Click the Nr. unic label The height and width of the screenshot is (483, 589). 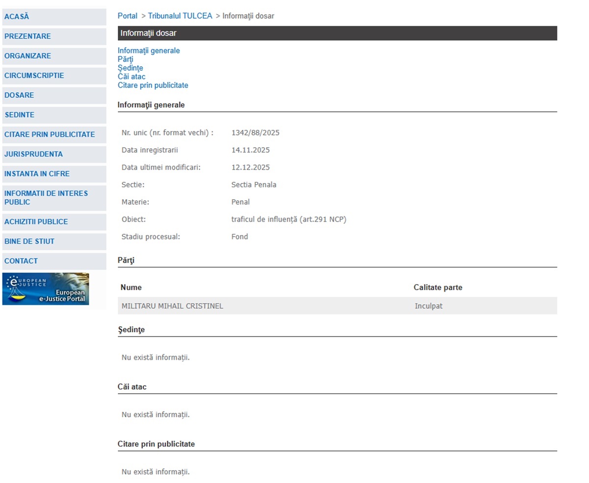click(x=167, y=133)
